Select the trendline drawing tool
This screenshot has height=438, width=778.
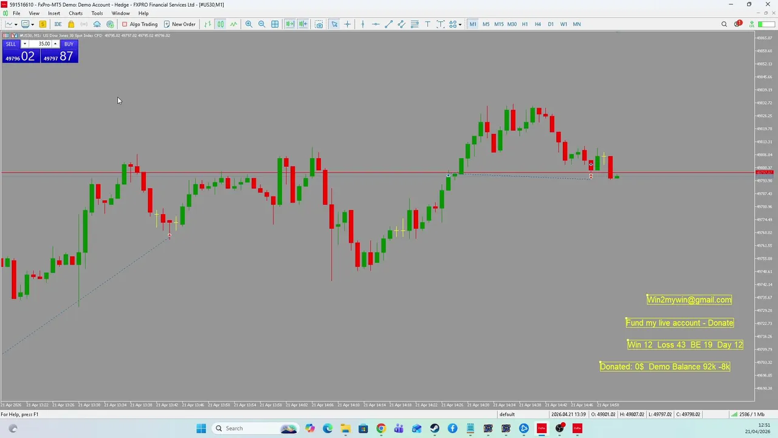point(389,24)
